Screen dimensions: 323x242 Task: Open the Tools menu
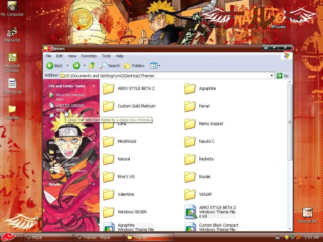tap(106, 56)
